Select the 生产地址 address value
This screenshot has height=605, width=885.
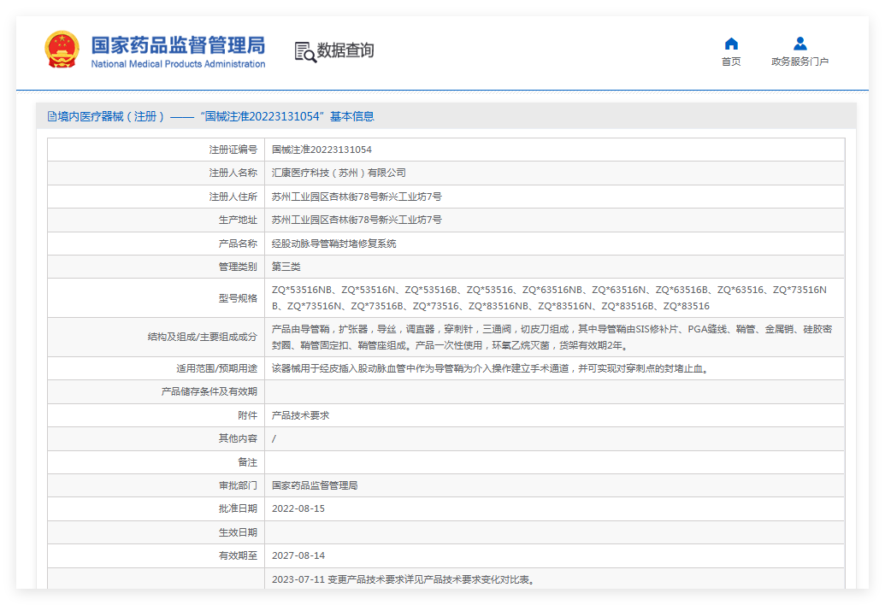pyautogui.click(x=357, y=220)
